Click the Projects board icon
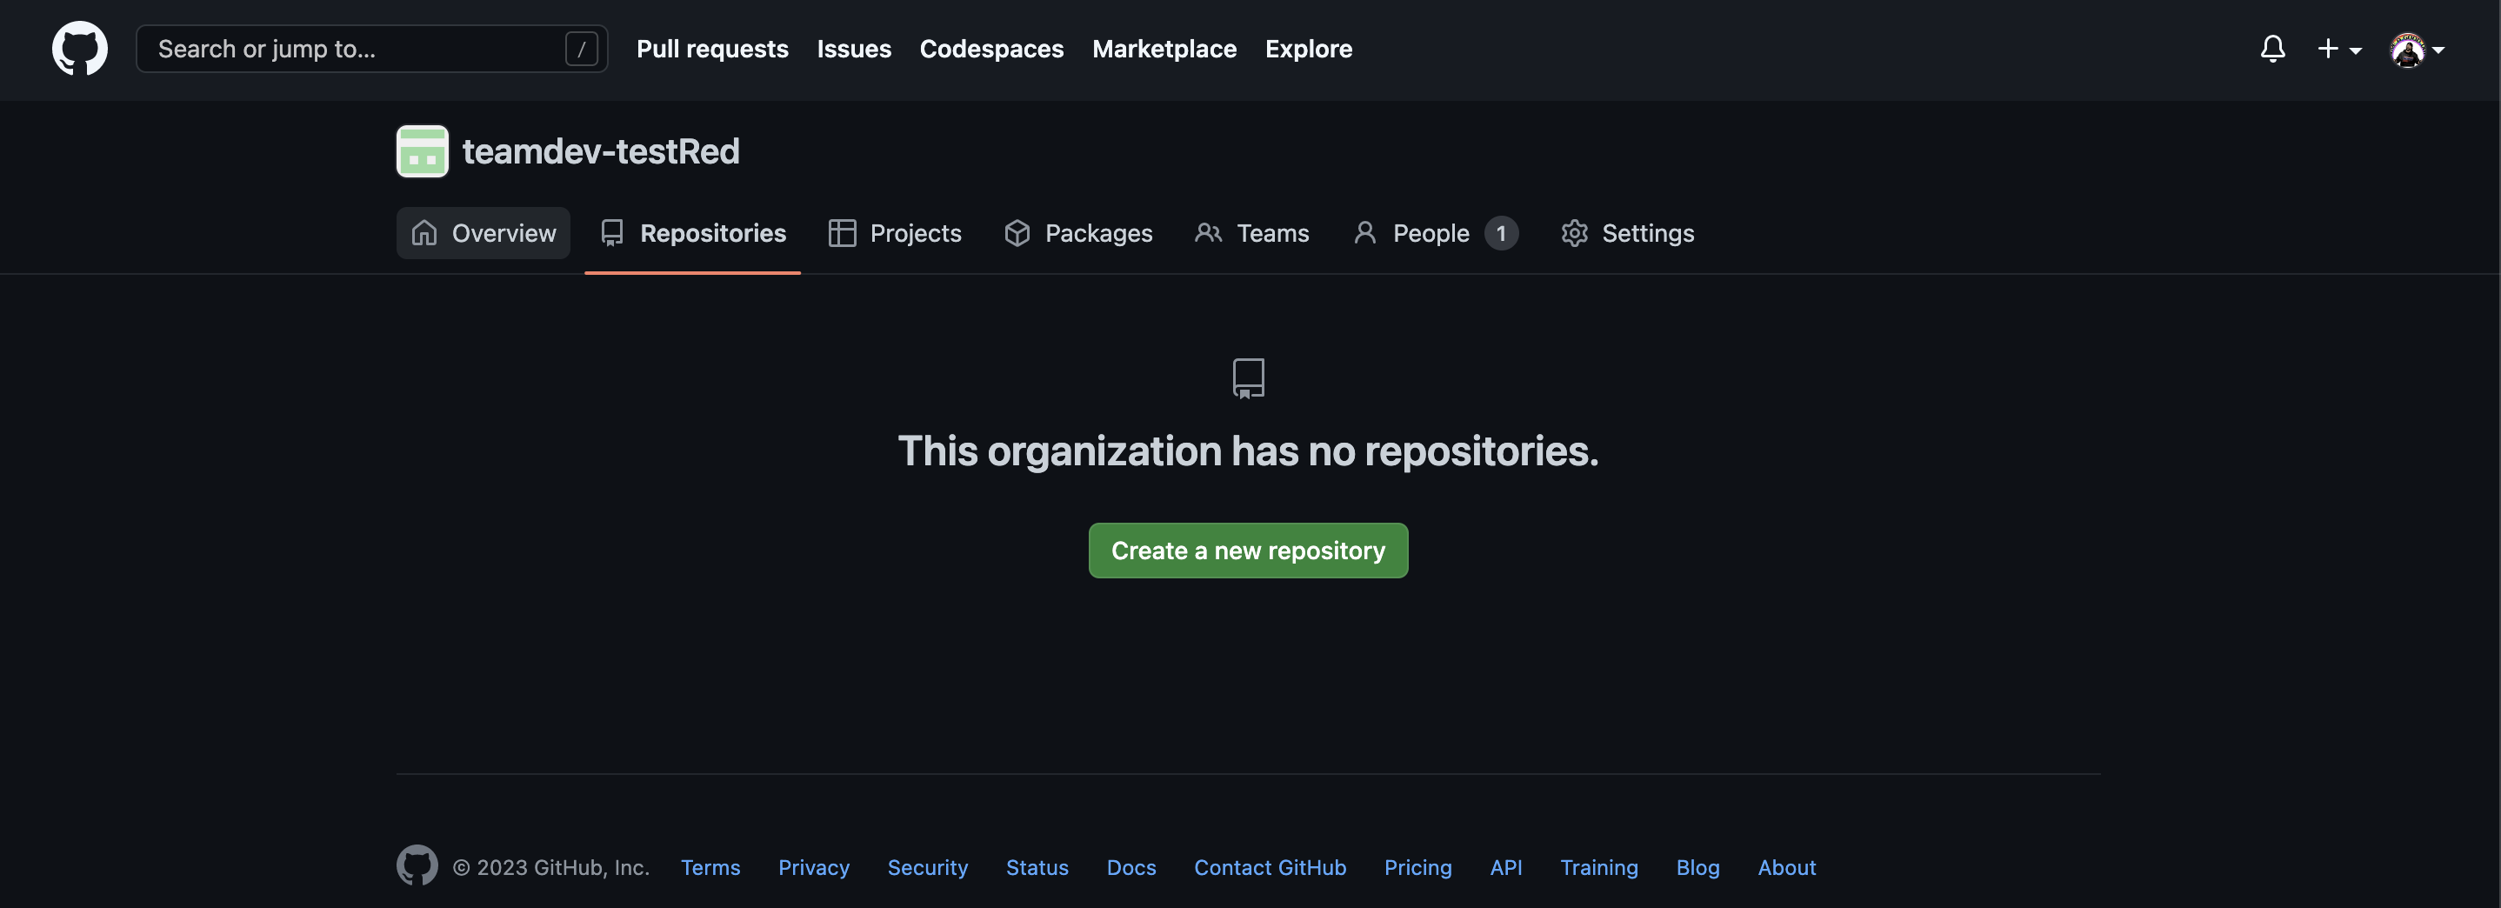The image size is (2501, 908). point(842,233)
